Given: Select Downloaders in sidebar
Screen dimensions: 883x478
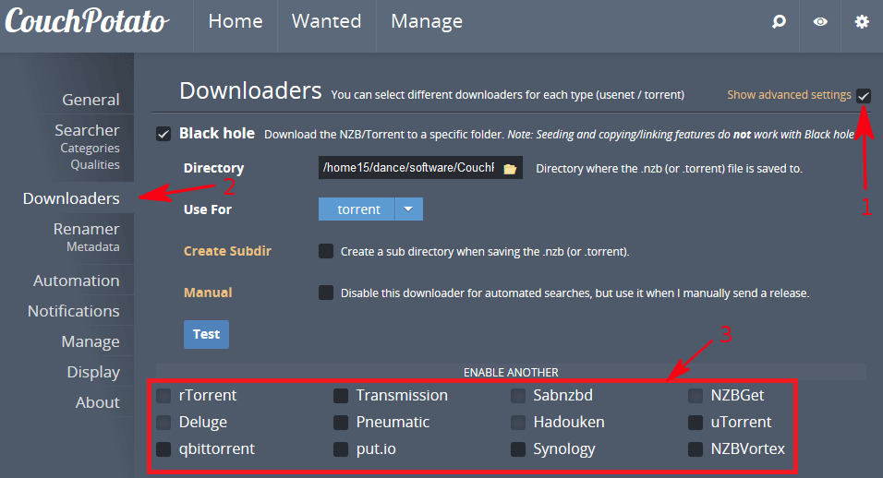Looking at the screenshot, I should pos(71,198).
